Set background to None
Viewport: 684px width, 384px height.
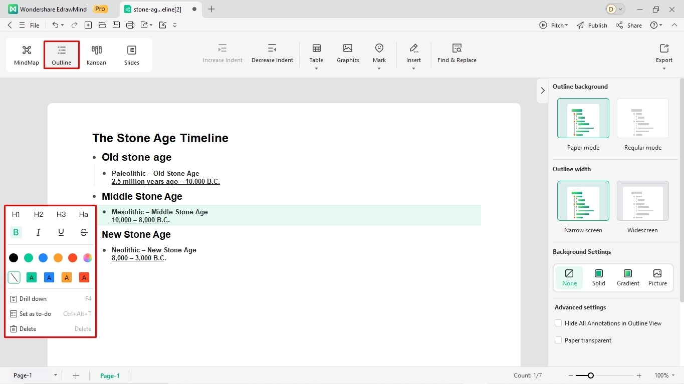tap(569, 277)
